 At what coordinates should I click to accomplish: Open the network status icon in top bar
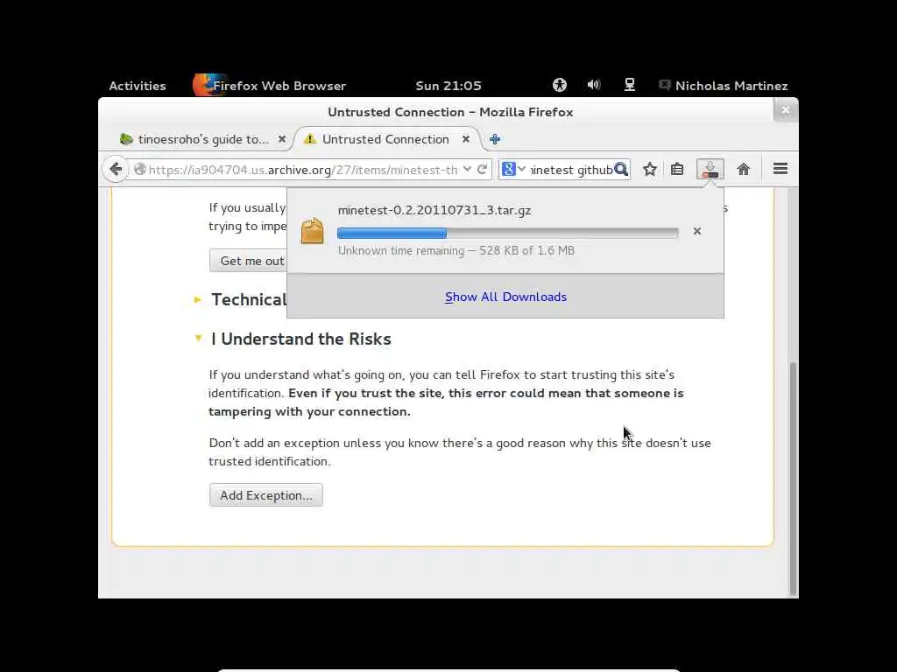point(629,85)
